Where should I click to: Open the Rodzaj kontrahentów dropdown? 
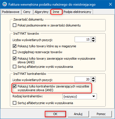(80, 96)
